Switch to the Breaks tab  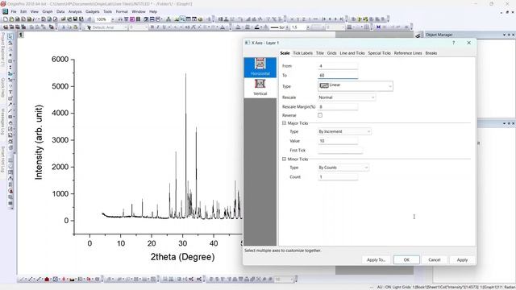coord(431,53)
